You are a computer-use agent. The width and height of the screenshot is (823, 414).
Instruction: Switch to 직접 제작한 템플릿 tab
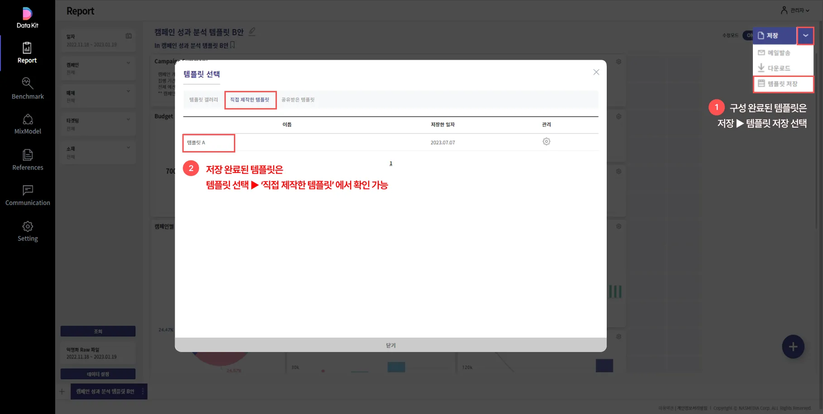[250, 100]
